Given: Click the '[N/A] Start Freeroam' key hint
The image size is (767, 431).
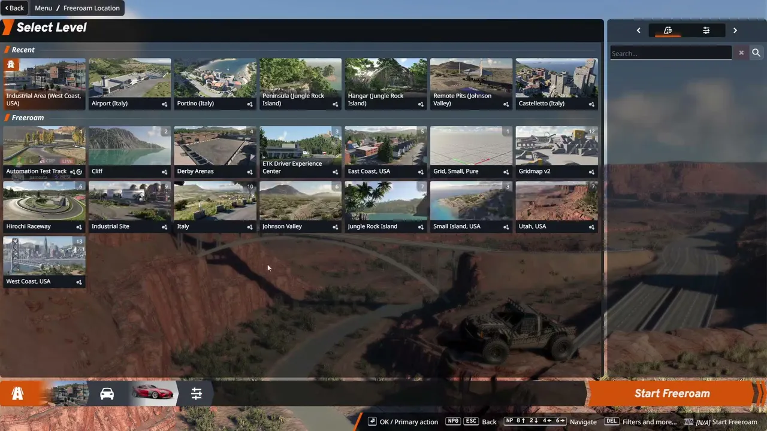Looking at the screenshot, I should [720, 422].
